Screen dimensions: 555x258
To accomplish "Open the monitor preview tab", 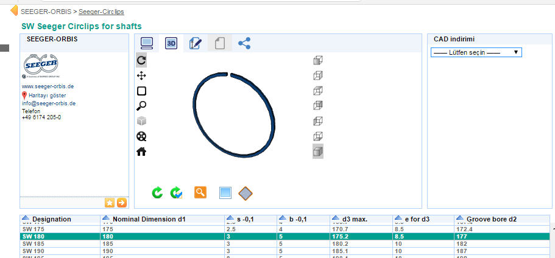I will tap(147, 43).
